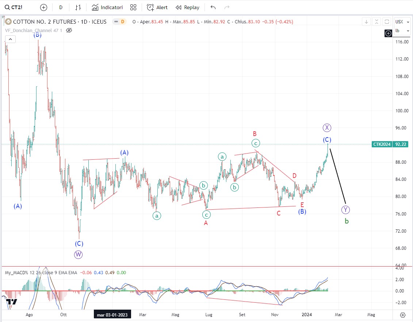Click the plus crosshair button on price scale
Viewport: 413px width, 322px height.
(388, 33)
